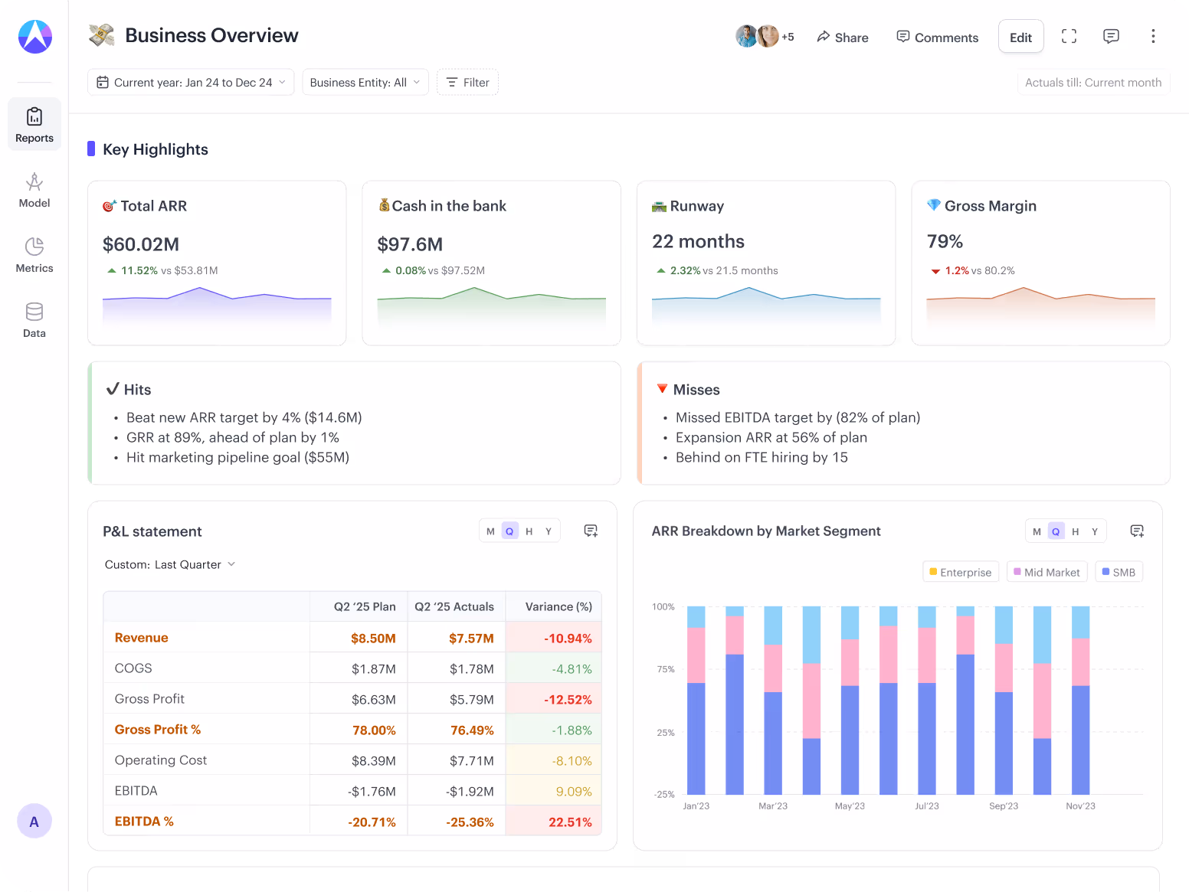
Task: Toggle the SMB legend item
Action: tap(1119, 572)
